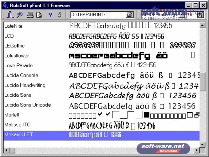The width and height of the screenshot is (209, 157).
Task: Select the LCD font row
Action: (102, 36)
